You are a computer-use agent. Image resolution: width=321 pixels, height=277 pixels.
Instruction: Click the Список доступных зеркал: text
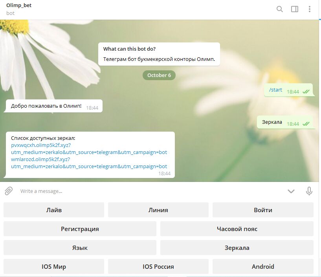(x=43, y=138)
